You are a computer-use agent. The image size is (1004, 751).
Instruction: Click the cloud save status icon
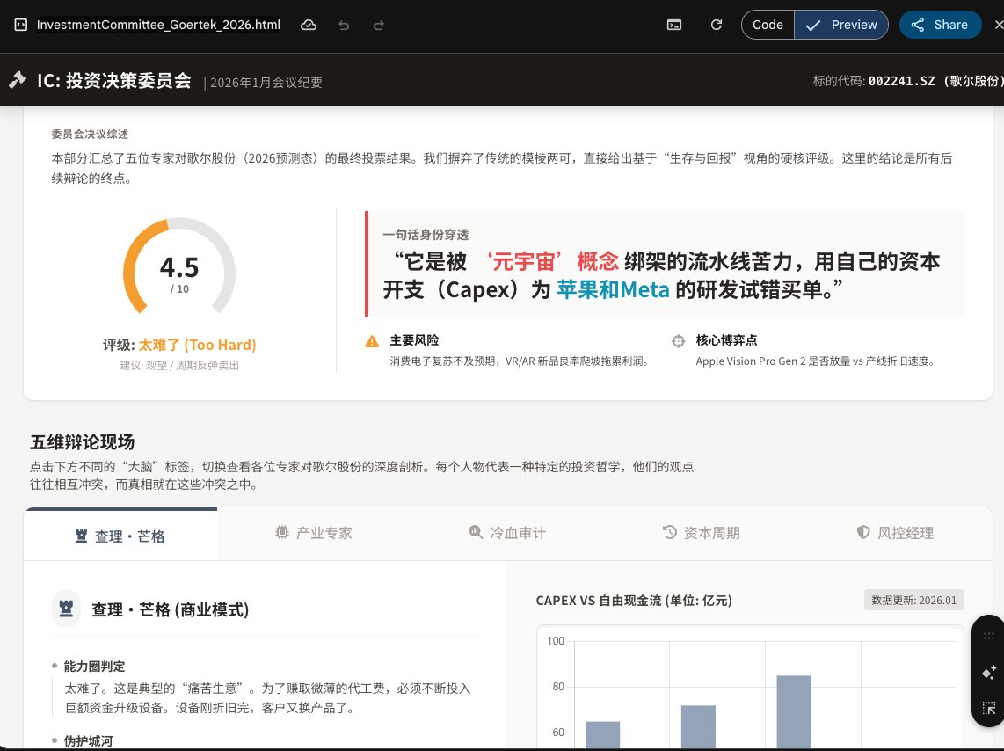point(309,25)
